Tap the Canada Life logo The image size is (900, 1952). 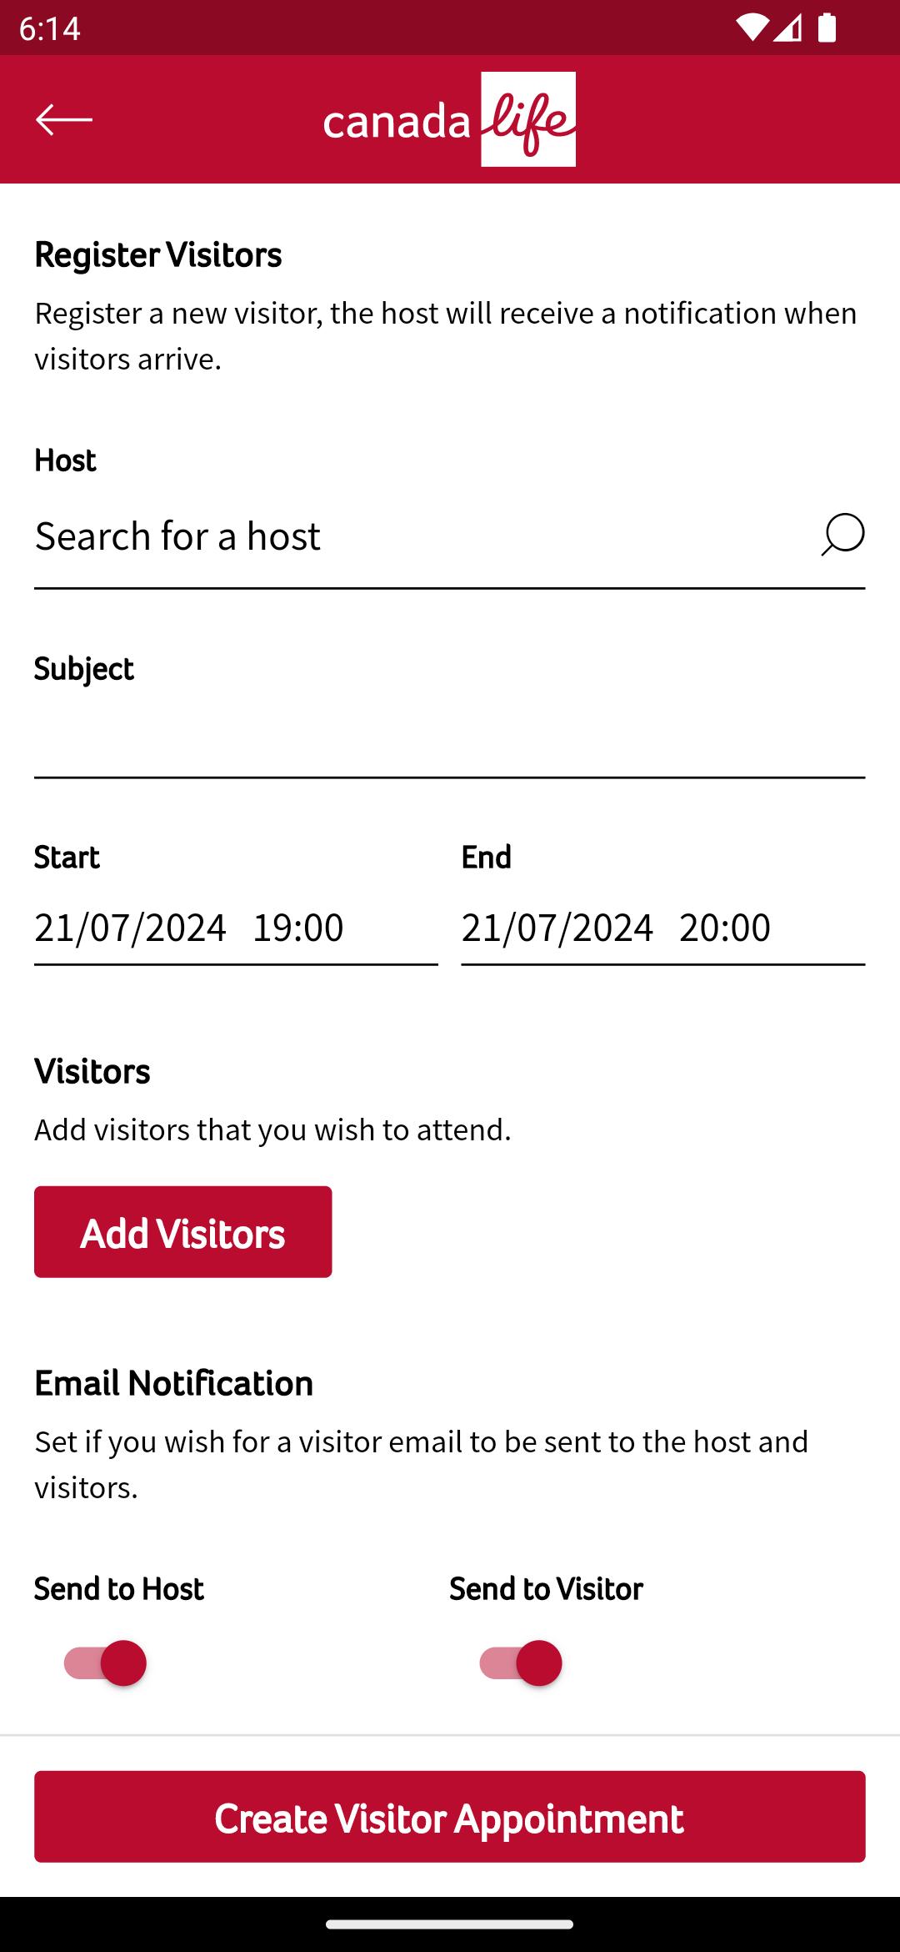point(449,119)
